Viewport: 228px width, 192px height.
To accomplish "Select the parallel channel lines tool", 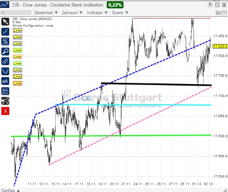I will (x=5, y=61).
